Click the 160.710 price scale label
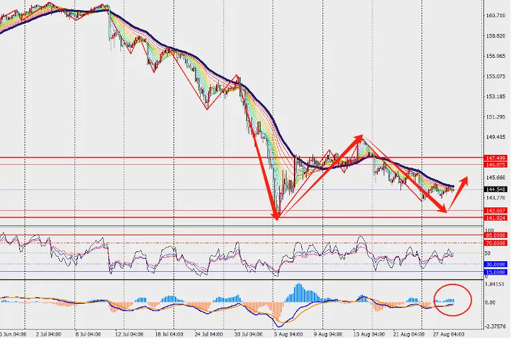Image resolution: width=512 pixels, height=339 pixels. coord(495,15)
